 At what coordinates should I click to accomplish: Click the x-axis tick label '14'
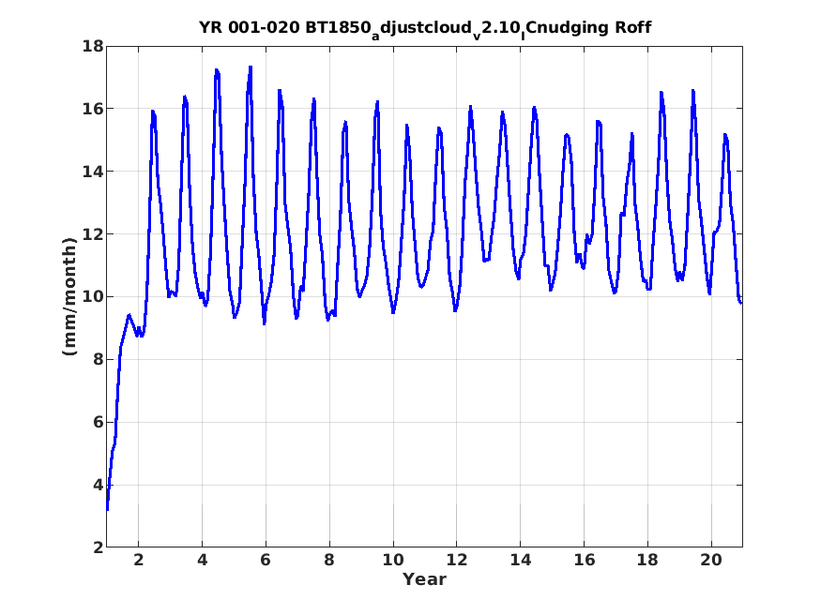(x=520, y=560)
